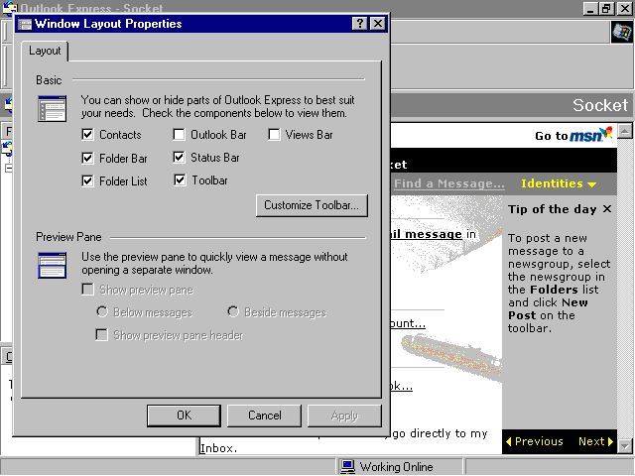Click the Socket folder bar title

tap(600, 105)
